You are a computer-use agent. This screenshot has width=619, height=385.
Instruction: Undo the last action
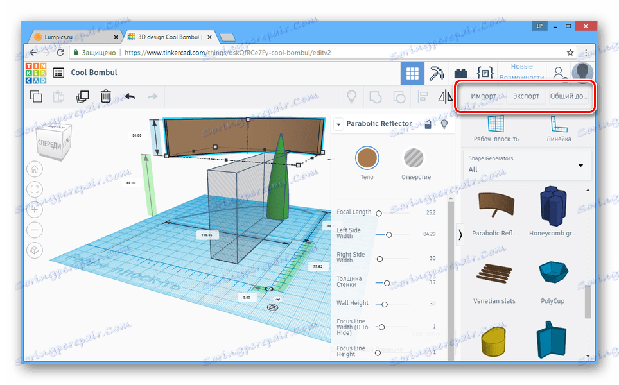130,96
